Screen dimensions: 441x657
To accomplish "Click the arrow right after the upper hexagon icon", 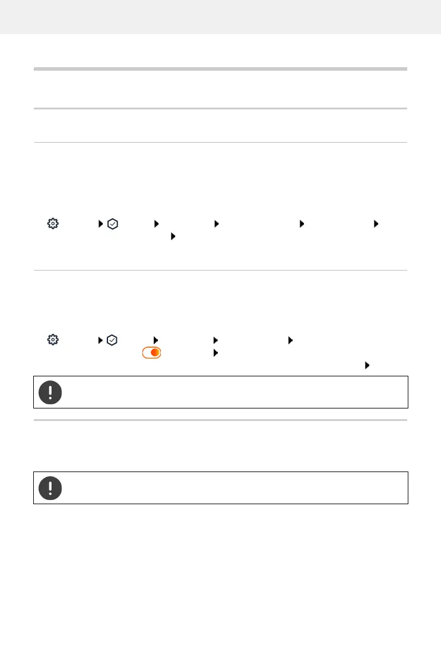I will [156, 224].
